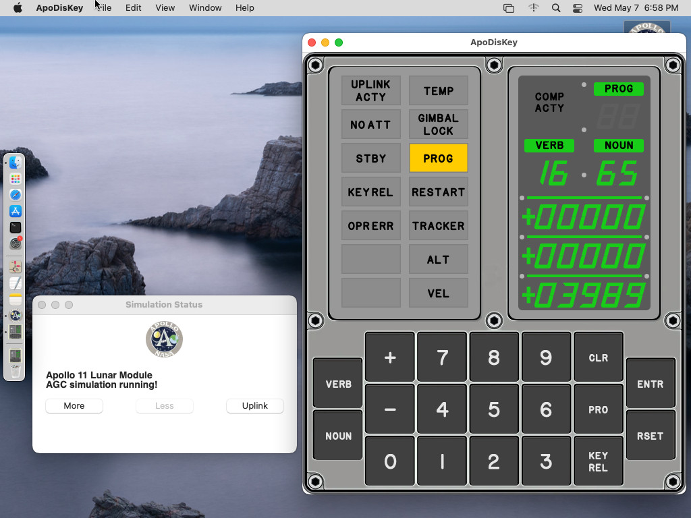Tap the 7 key on the keypad
Viewport: 691px width, 518px height.
442,357
